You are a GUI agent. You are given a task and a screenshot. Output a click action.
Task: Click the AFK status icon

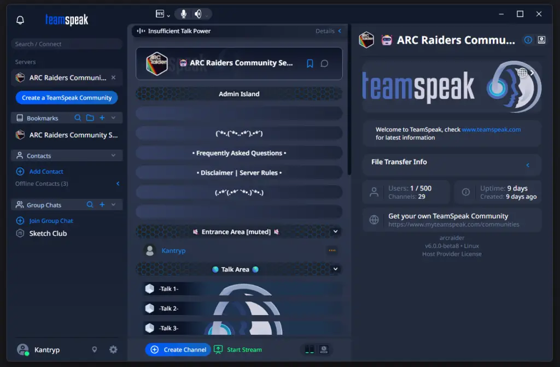159,14
